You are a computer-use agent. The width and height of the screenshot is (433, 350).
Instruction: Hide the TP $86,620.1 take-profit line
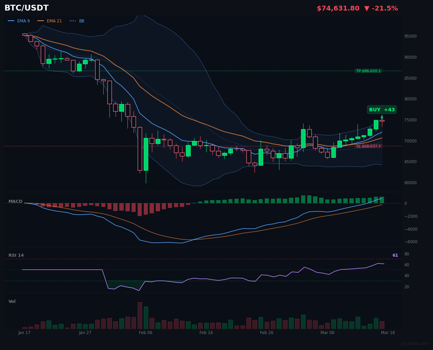coord(369,71)
